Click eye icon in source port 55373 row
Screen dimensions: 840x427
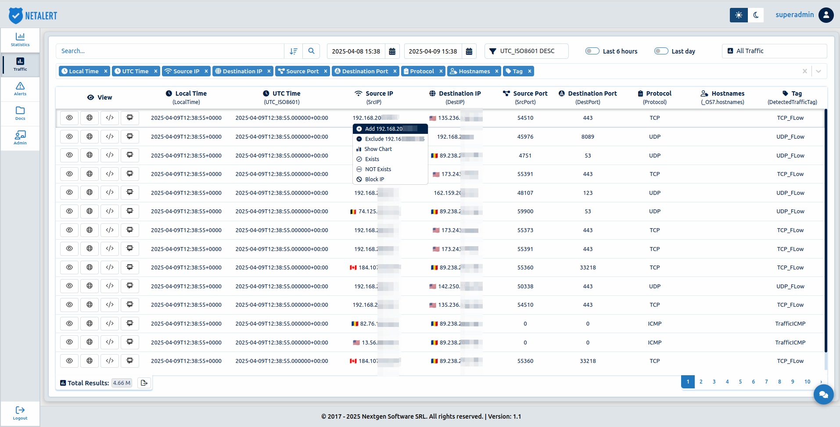[x=69, y=230]
